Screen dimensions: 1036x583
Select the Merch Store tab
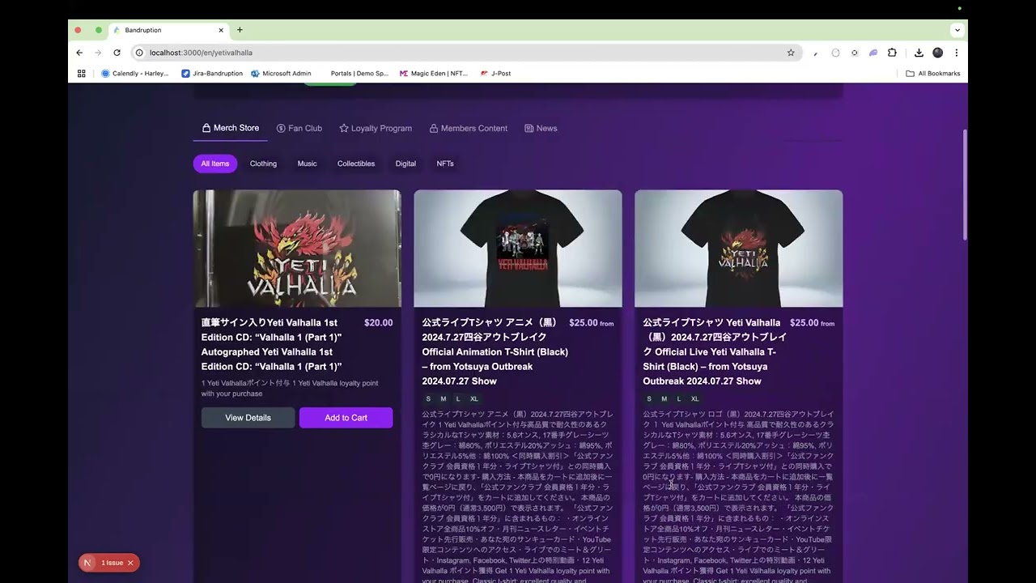pyautogui.click(x=230, y=128)
